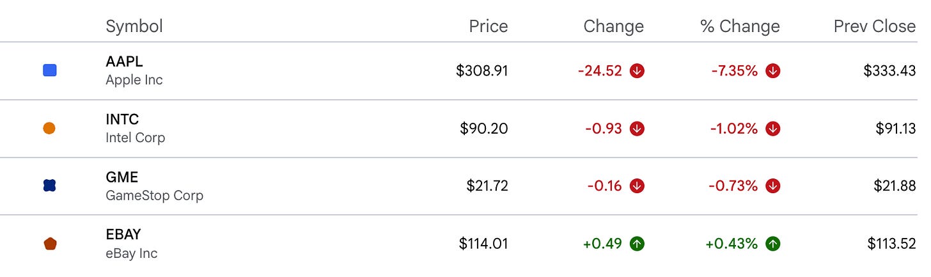Click red down arrow beside -0.93 change
931x277 pixels.
click(x=636, y=129)
